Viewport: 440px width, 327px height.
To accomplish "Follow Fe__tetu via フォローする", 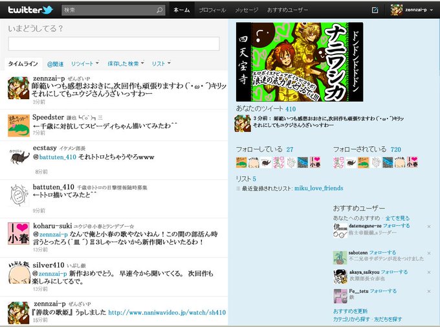I will coord(383,291).
